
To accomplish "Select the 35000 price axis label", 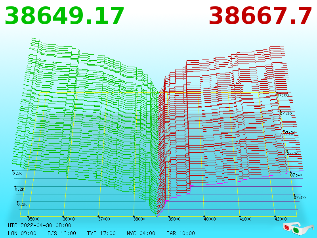I will [34, 219].
